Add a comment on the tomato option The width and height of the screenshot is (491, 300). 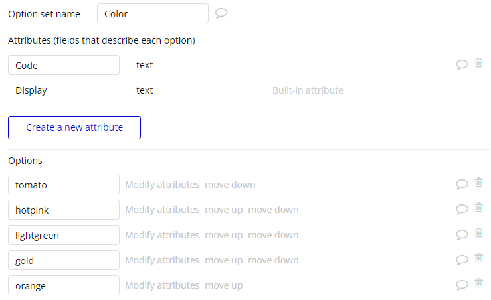pos(462,185)
